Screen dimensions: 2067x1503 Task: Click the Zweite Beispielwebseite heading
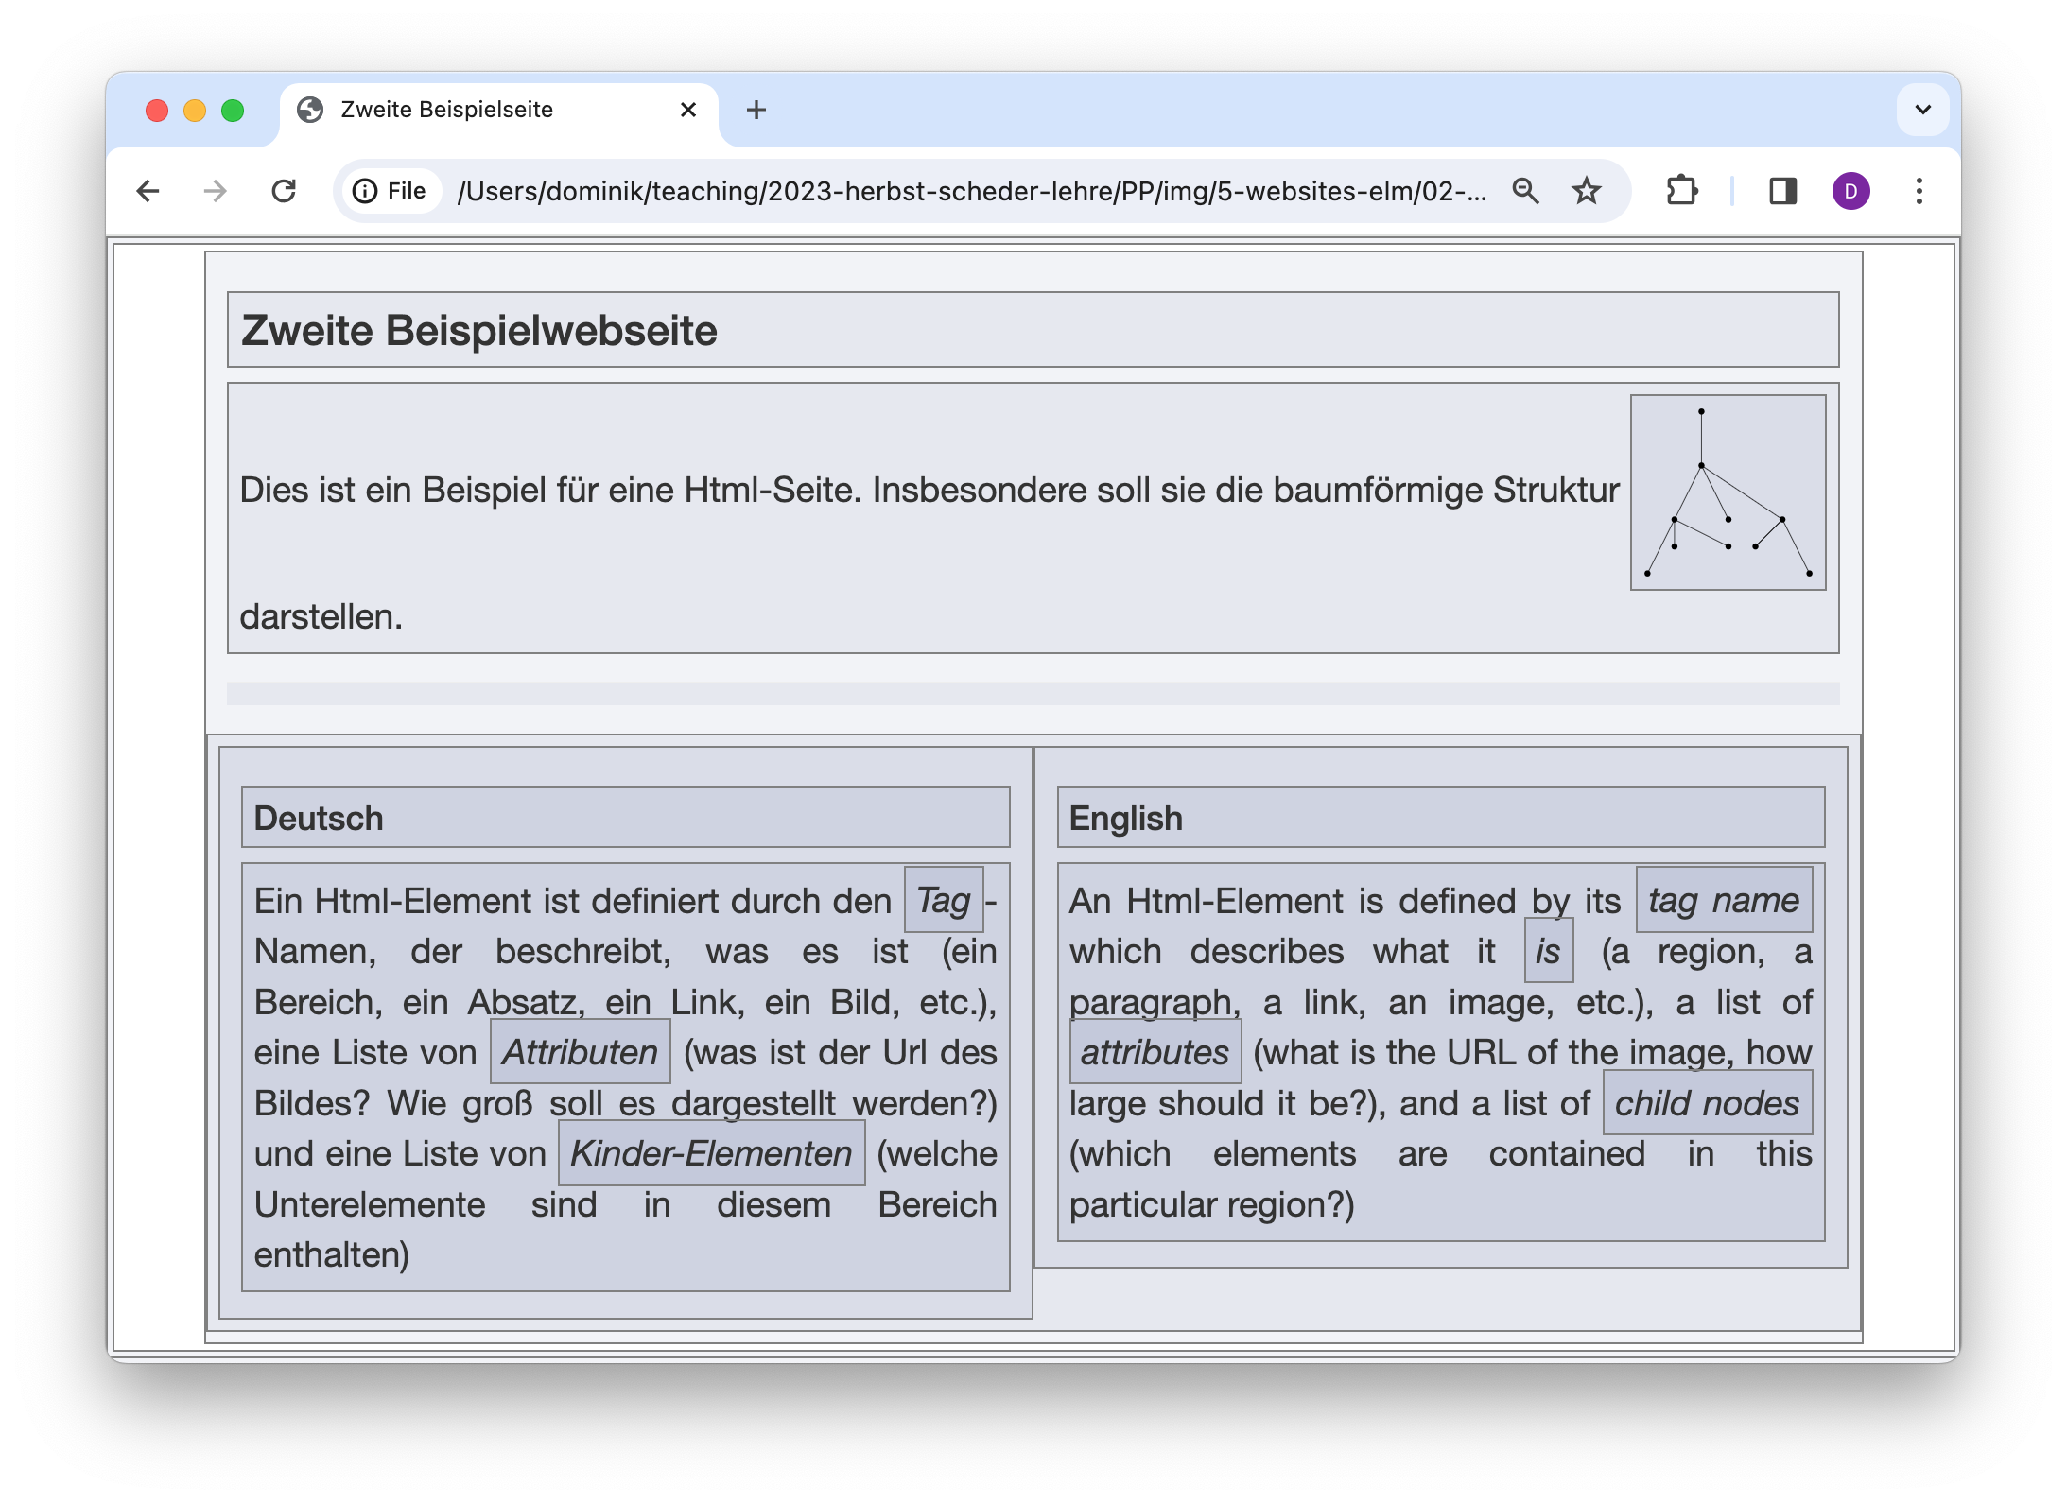(x=478, y=330)
